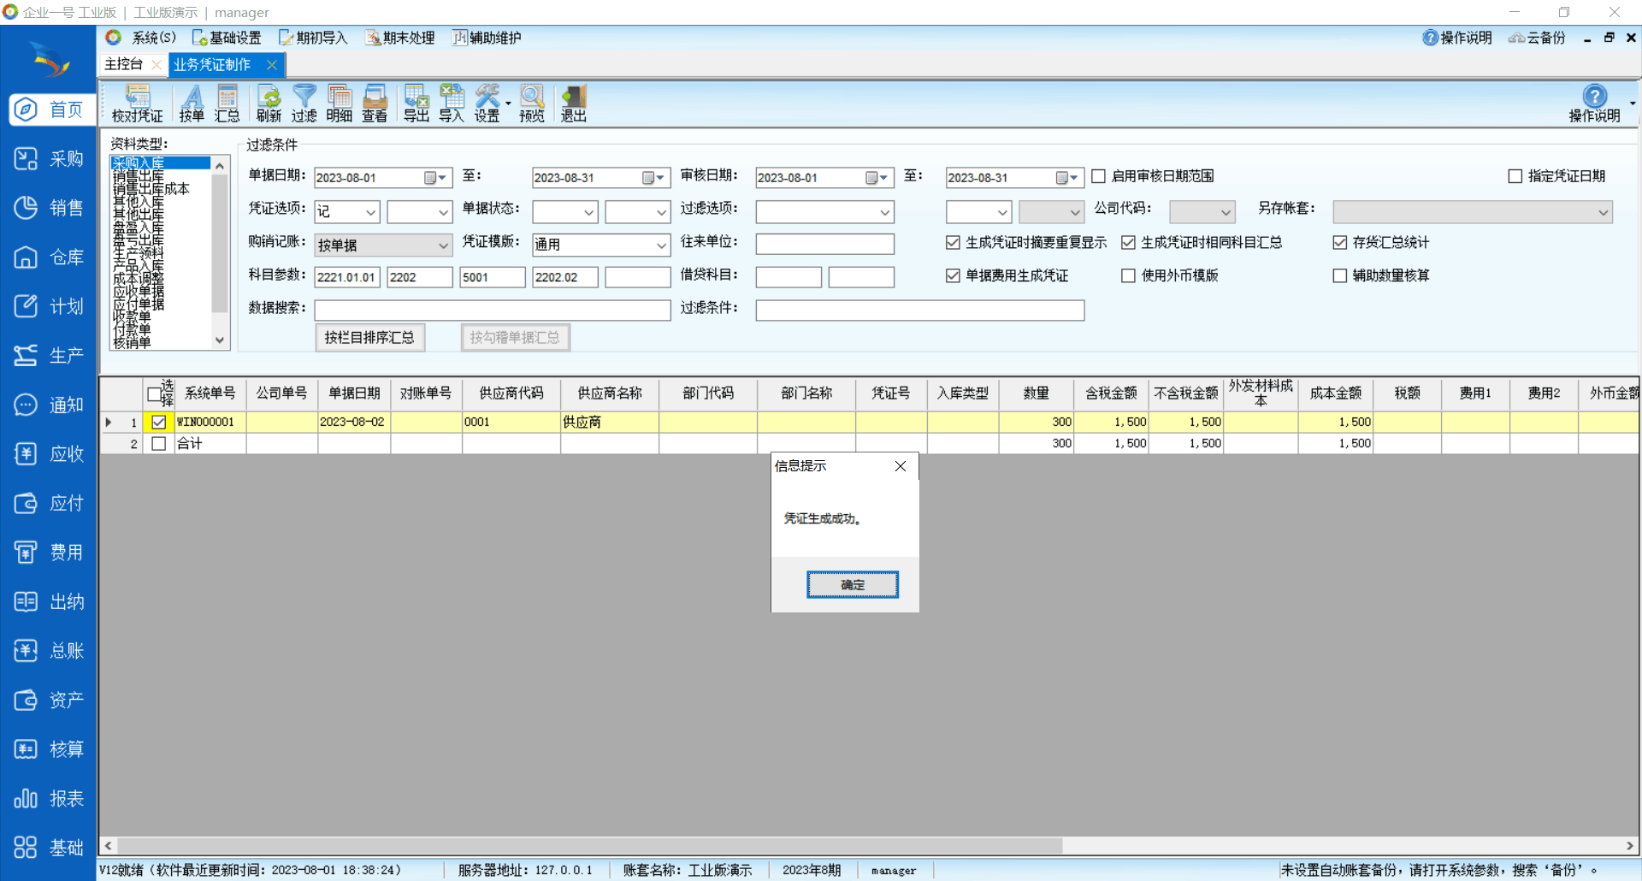This screenshot has height=881, width=1642.
Task: Click the horizontal scrollbar of the grid
Action: pos(582,845)
